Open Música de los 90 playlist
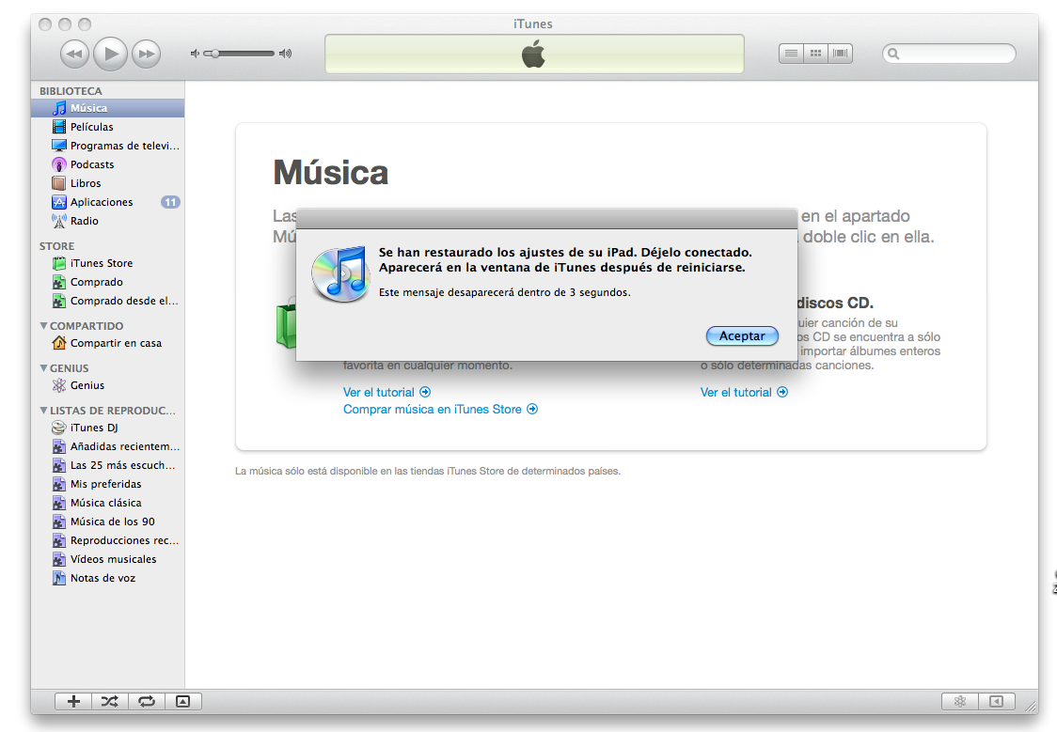The image size is (1057, 732). 108,522
